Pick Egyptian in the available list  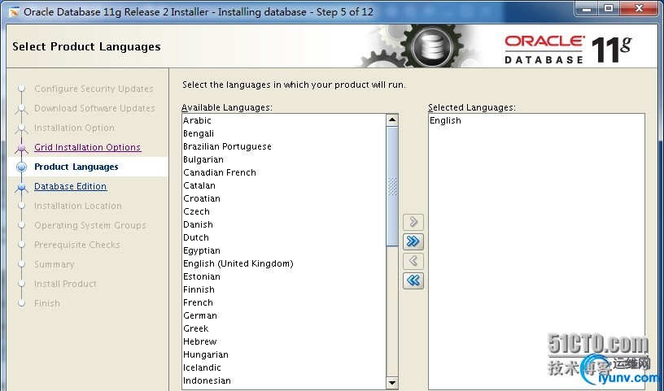[284, 250]
